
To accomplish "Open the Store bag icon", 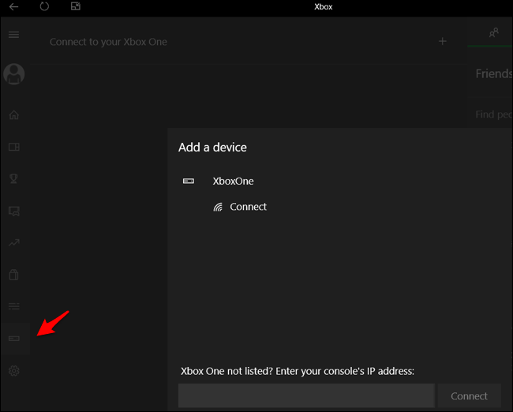I will (x=13, y=275).
